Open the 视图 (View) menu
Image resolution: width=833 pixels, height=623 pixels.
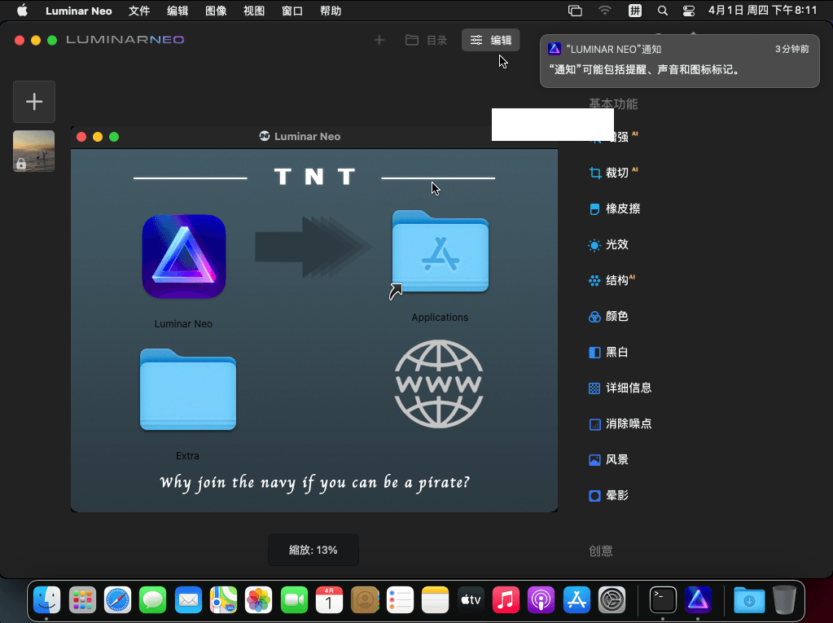[254, 11]
